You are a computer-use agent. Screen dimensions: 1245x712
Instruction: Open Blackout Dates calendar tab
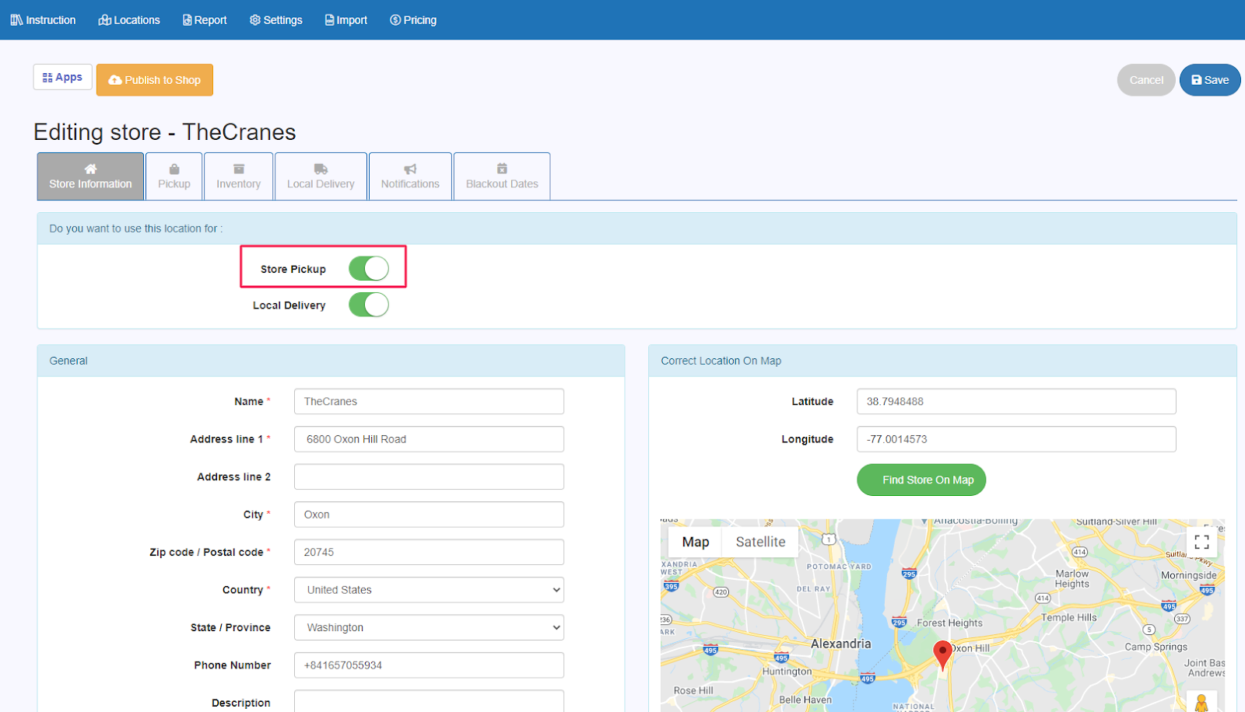pyautogui.click(x=502, y=176)
